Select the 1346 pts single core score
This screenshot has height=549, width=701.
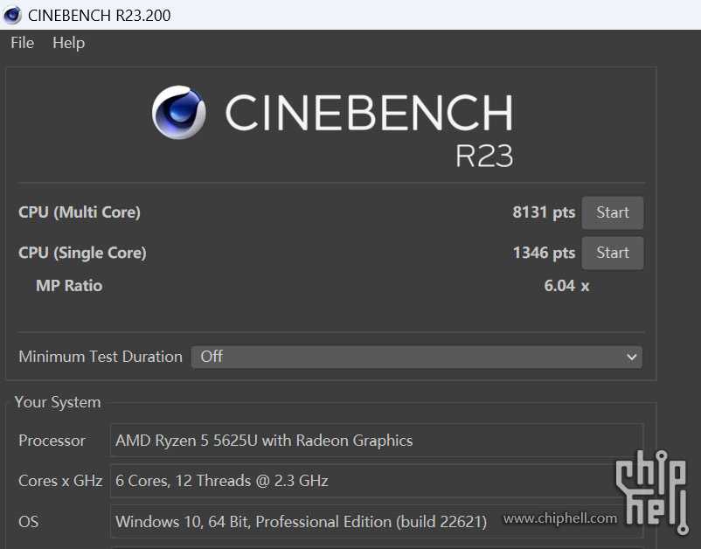click(x=544, y=253)
